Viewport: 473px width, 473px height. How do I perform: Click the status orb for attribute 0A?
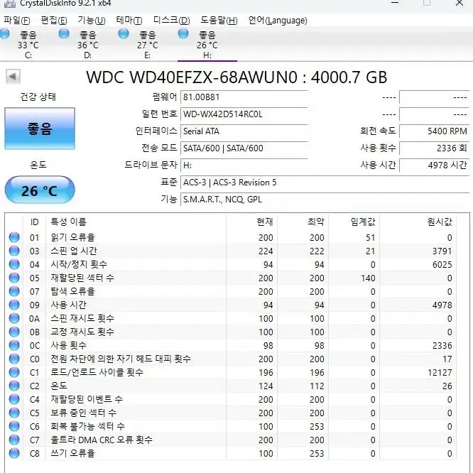[x=14, y=318]
